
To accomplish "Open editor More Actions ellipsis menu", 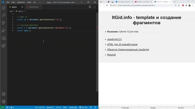I will (x=95, y=7).
